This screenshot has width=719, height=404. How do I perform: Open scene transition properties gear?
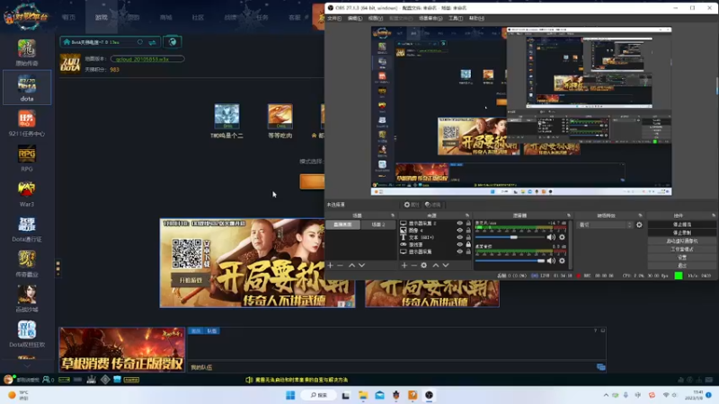pos(639,225)
